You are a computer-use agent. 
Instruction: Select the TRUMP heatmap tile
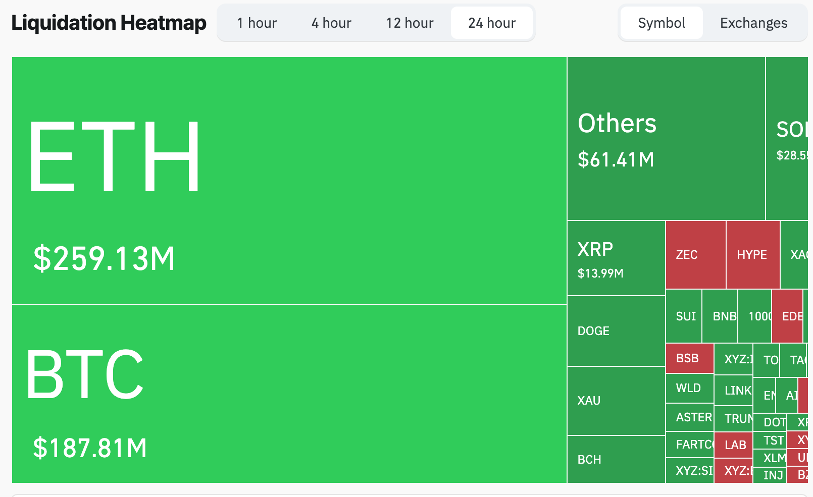coord(734,419)
